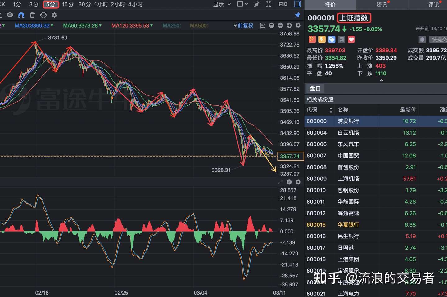Open the 资讯 tab
Viewport: 447px width, 297px height.
(382, 5)
